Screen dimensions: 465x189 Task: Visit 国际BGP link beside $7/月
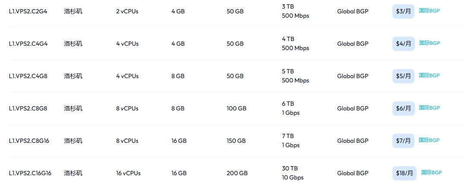(x=429, y=140)
